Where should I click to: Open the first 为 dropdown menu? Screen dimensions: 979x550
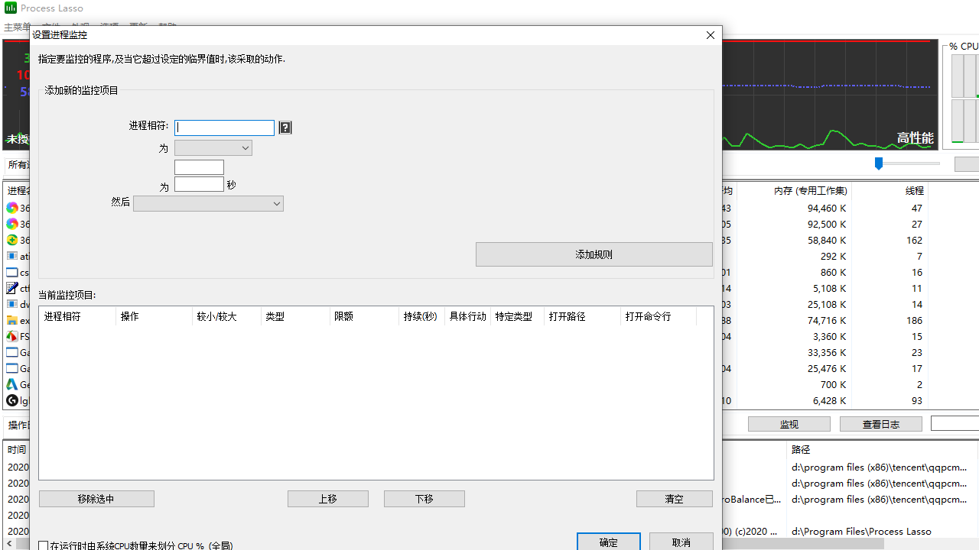pos(213,147)
